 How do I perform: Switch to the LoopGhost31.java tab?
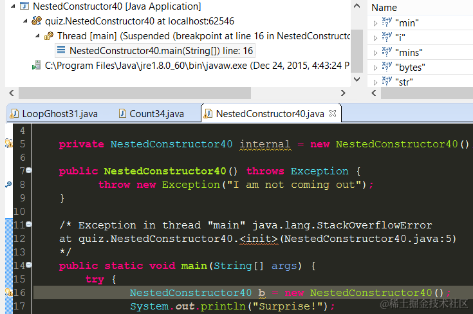point(54,114)
